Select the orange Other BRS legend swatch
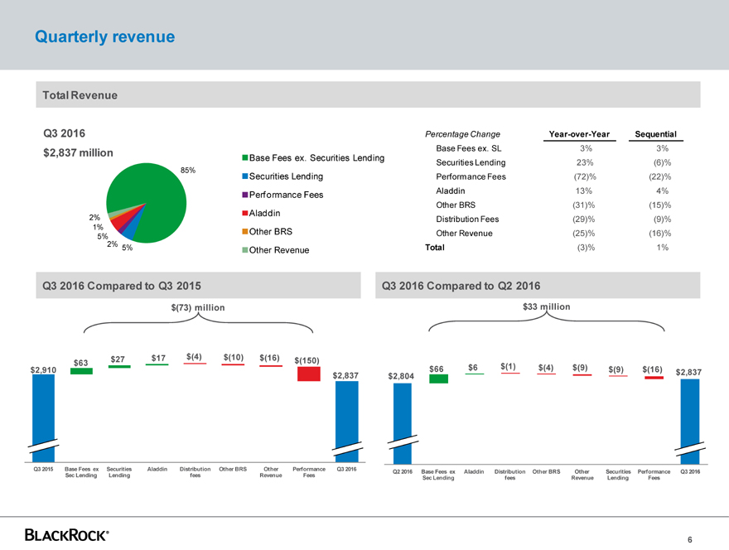The height and width of the screenshot is (550, 729). [244, 231]
